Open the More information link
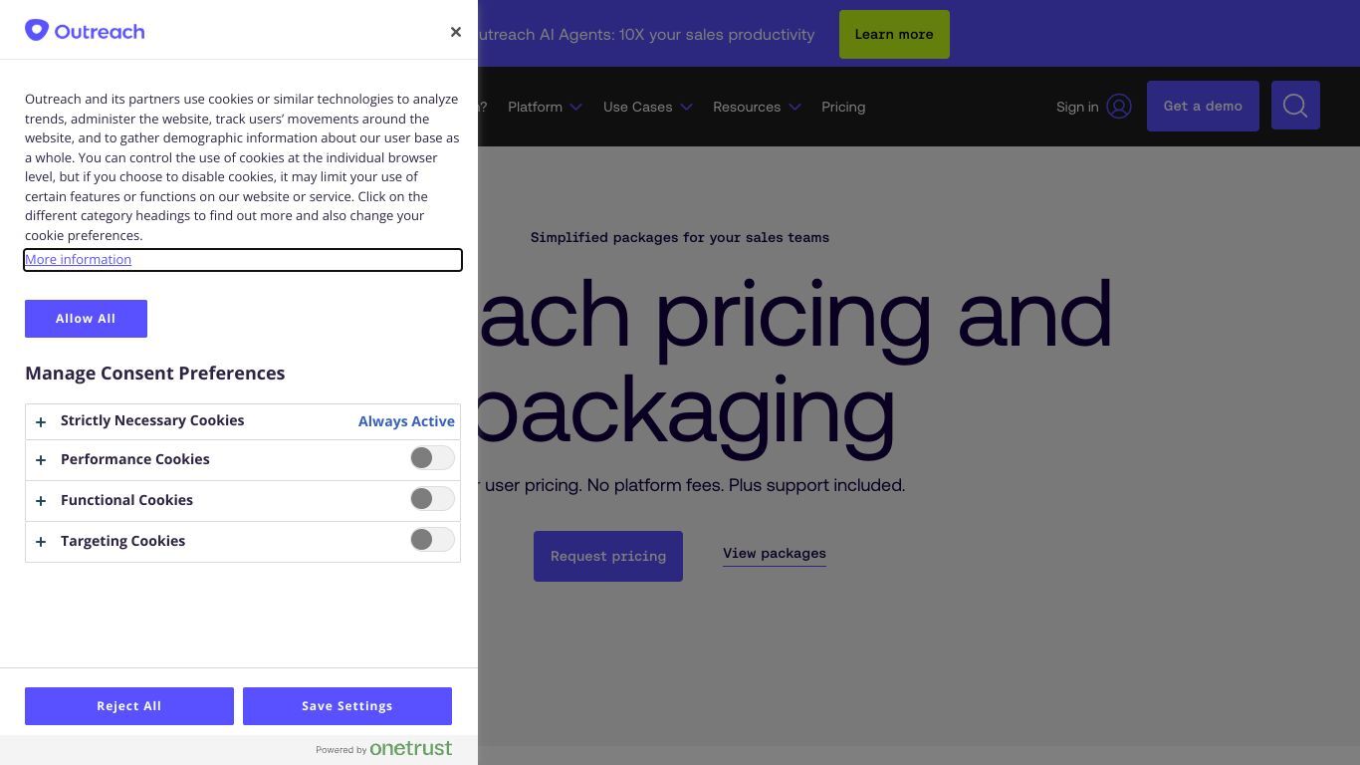 tap(78, 259)
